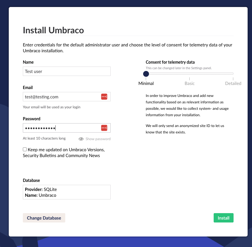Tick the Keep me updated checkbox

(25, 149)
